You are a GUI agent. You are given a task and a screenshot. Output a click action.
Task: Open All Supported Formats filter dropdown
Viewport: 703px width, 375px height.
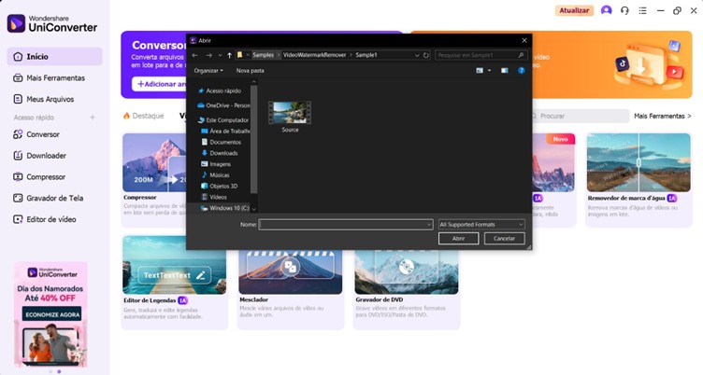(x=481, y=225)
